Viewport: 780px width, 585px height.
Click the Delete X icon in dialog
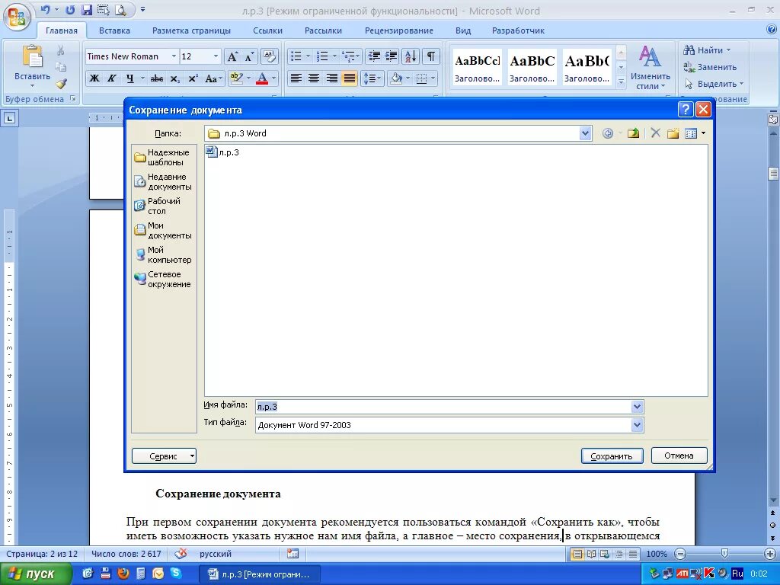[x=656, y=133]
